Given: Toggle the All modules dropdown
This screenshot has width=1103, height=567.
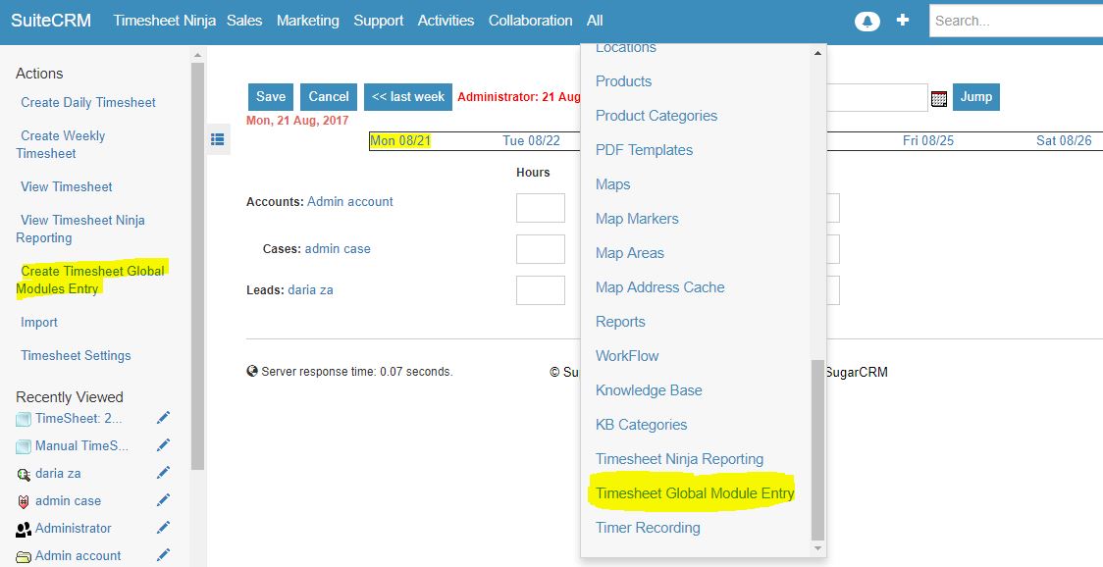Looking at the screenshot, I should [x=595, y=22].
